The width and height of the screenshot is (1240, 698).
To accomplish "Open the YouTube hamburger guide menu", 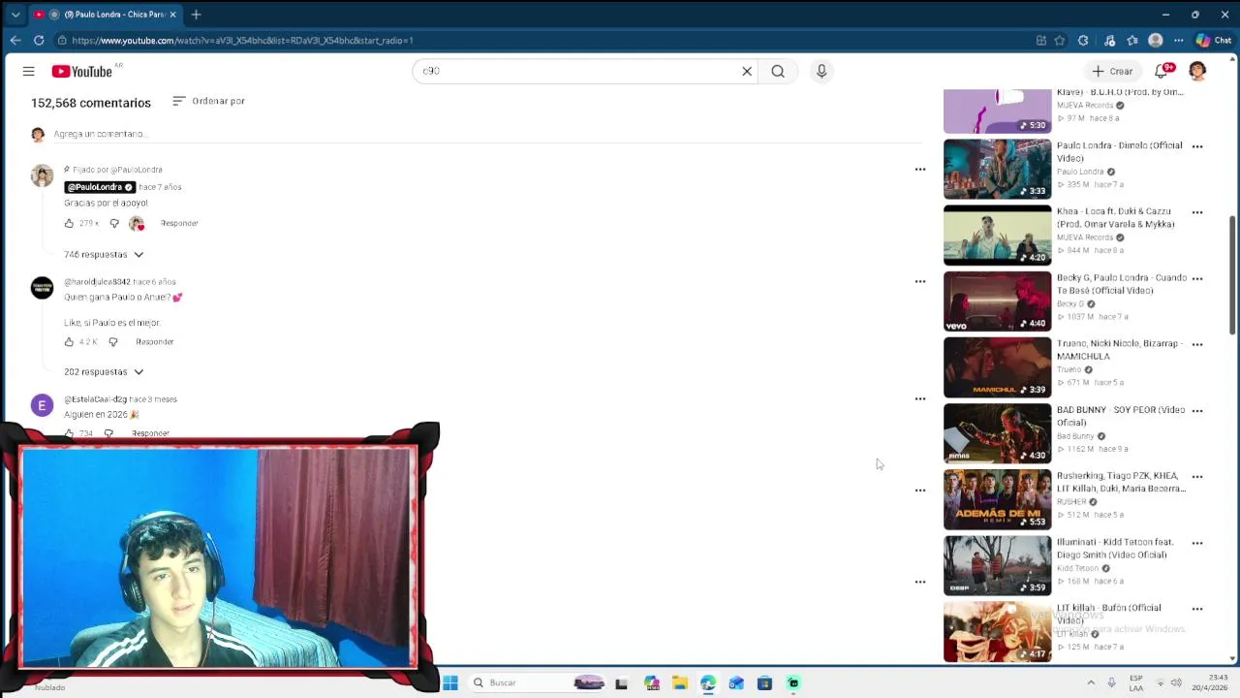I will 28,71.
